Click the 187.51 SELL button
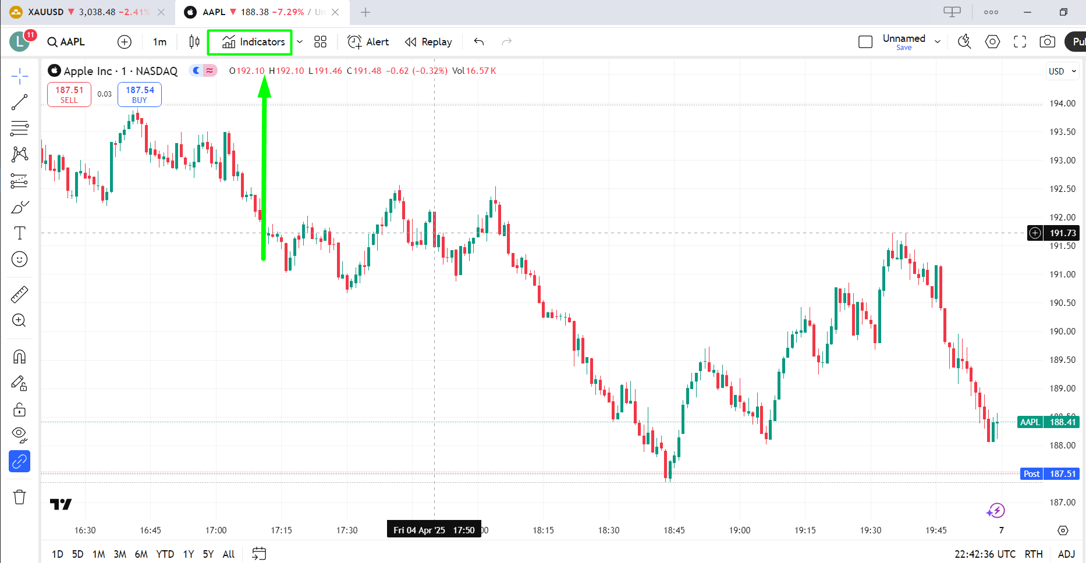The image size is (1086, 563). point(69,94)
